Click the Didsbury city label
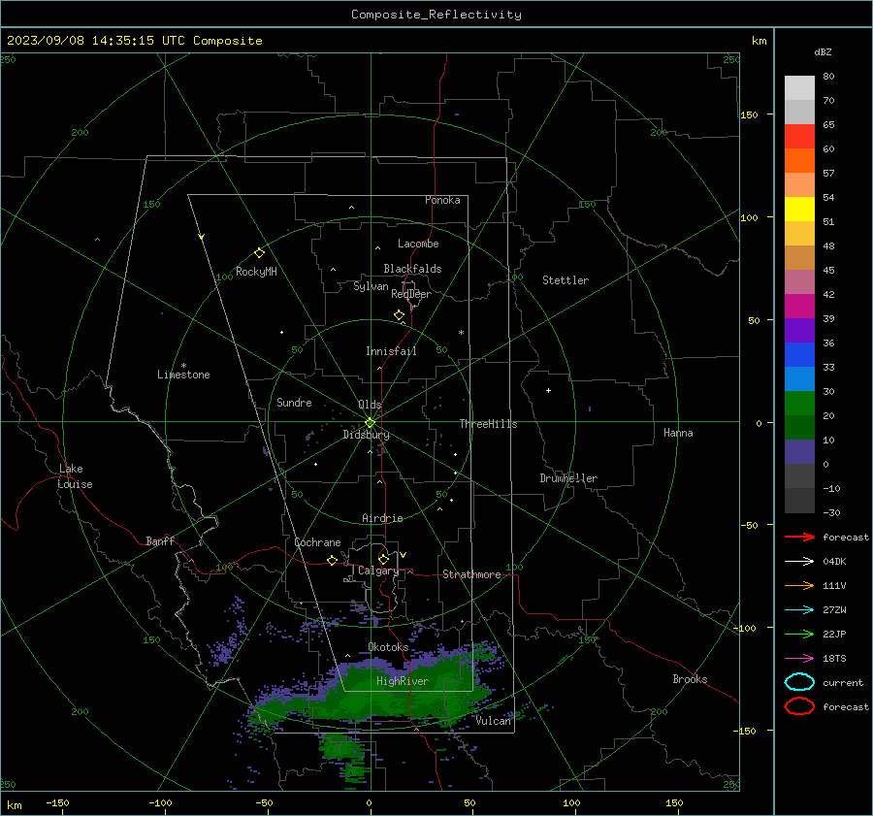Viewport: 873px width, 816px height. click(366, 435)
